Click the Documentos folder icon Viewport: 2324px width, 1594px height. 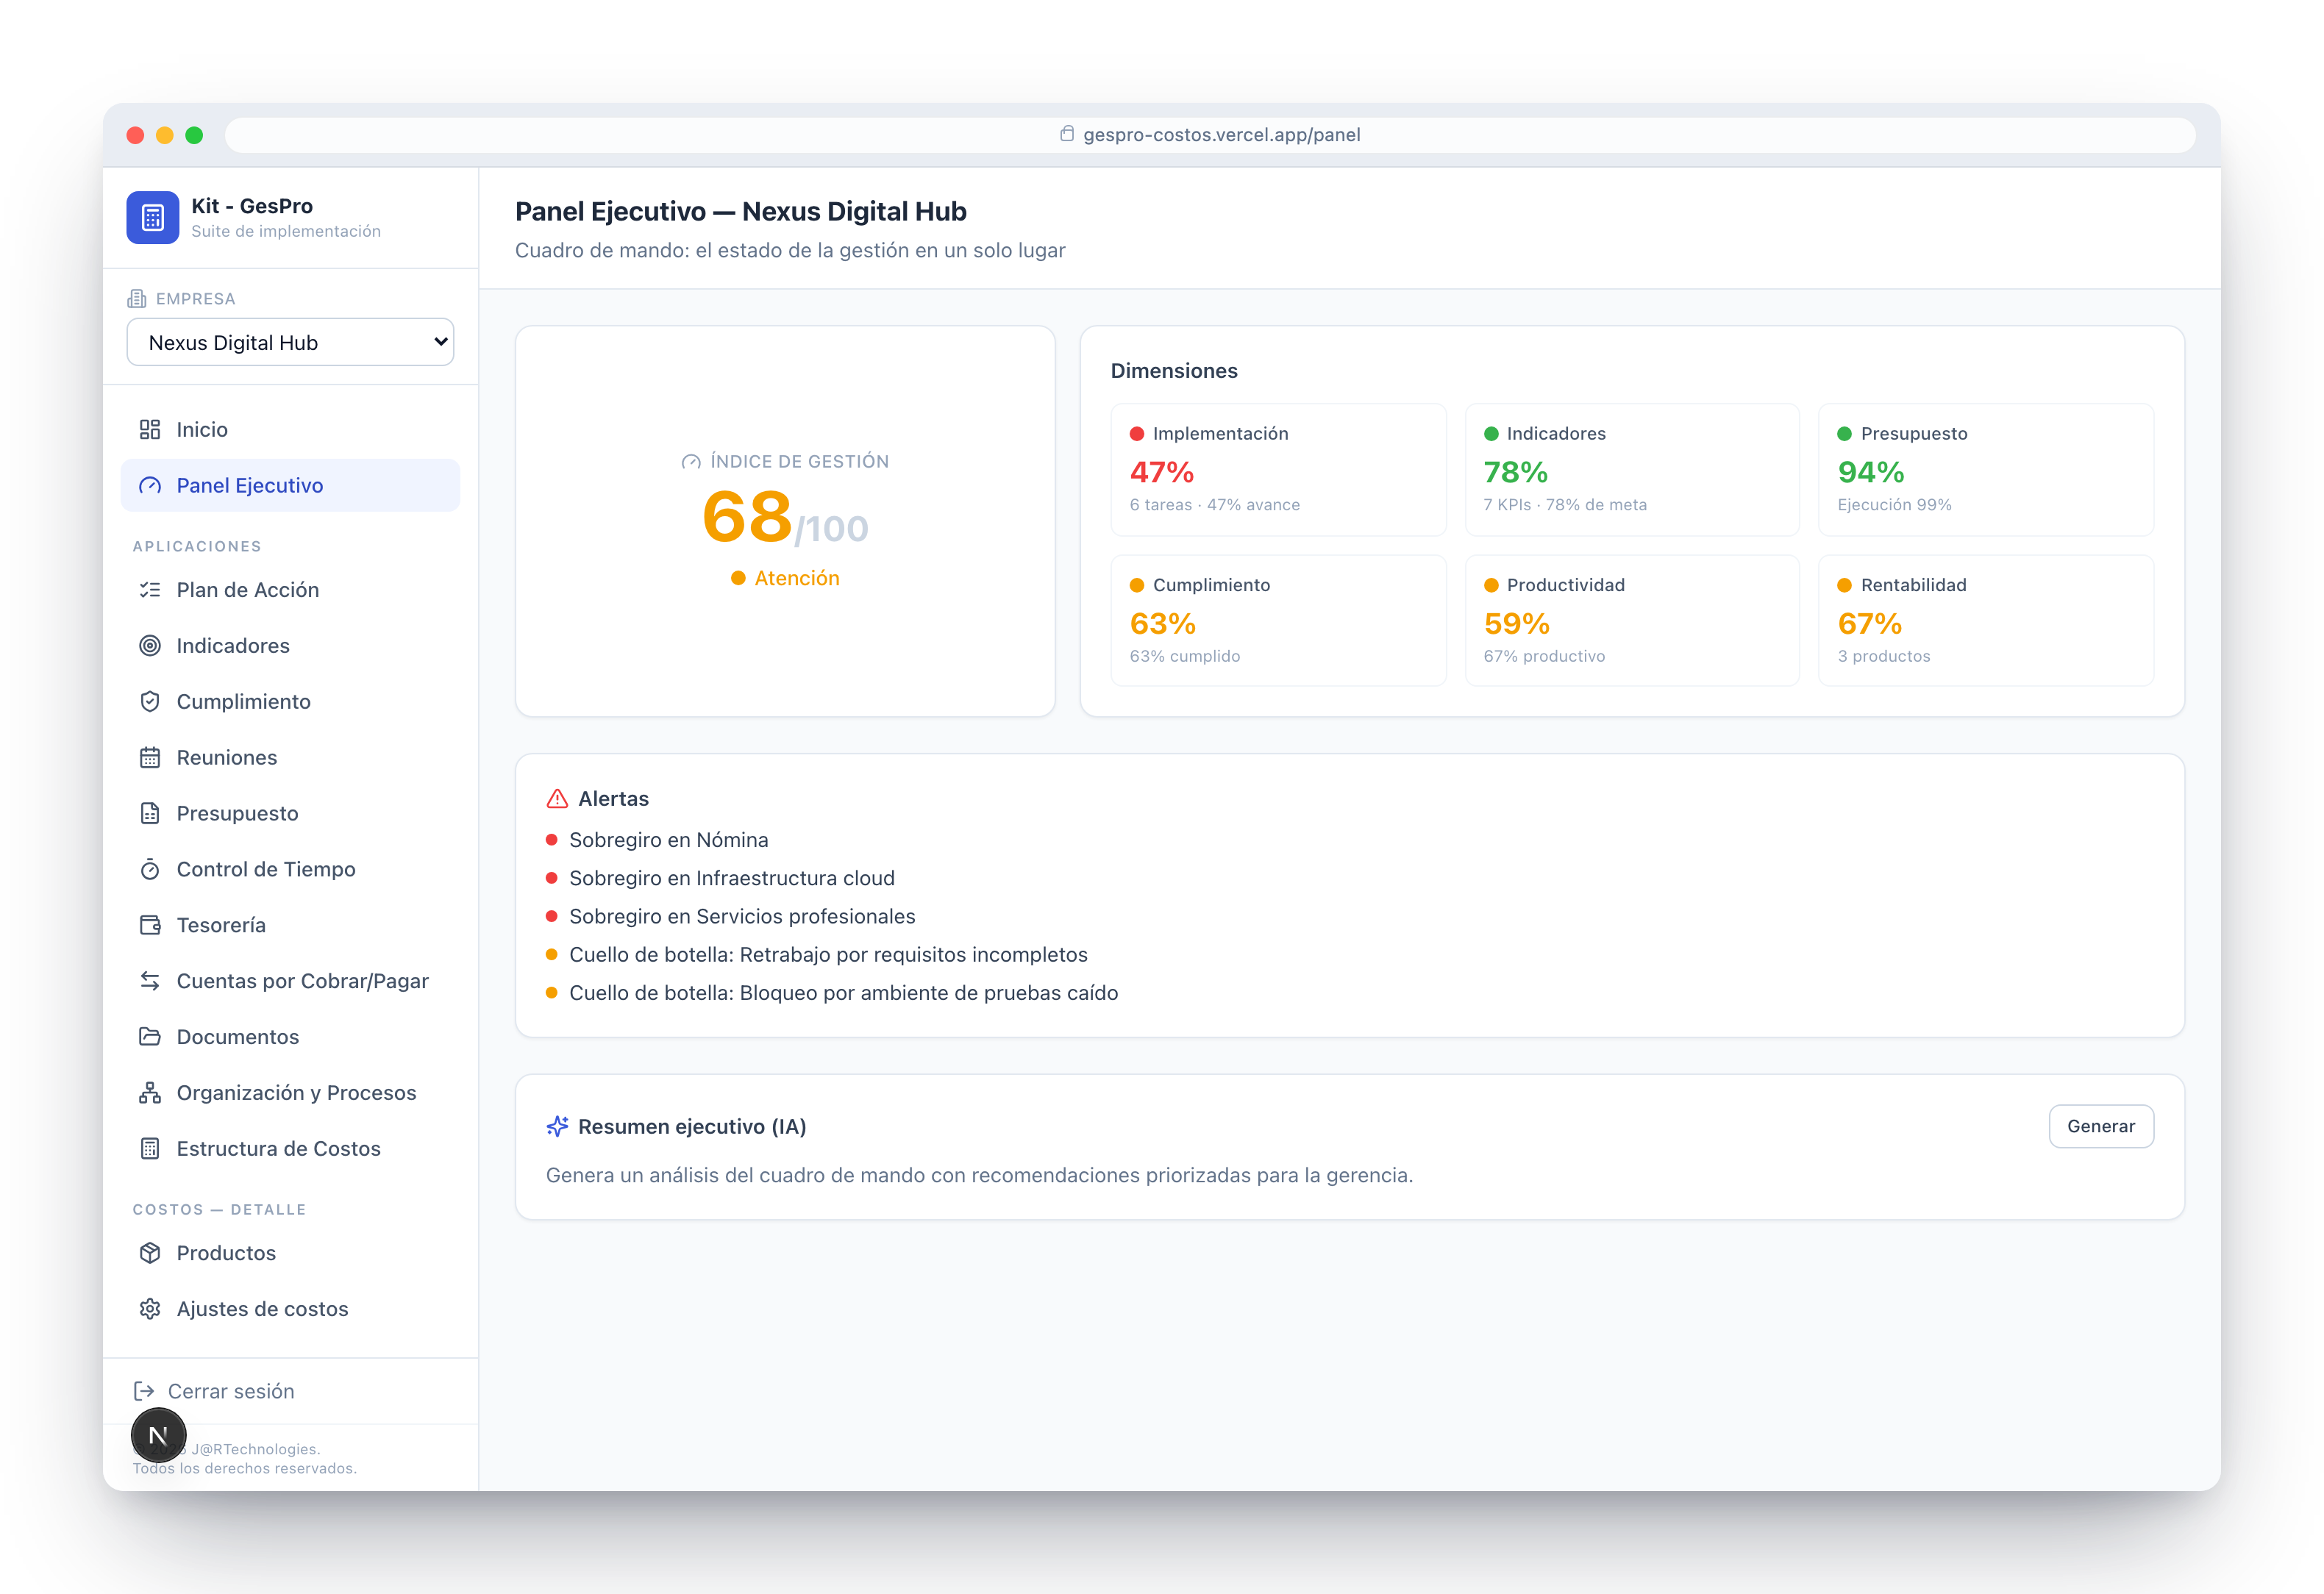(x=150, y=1037)
